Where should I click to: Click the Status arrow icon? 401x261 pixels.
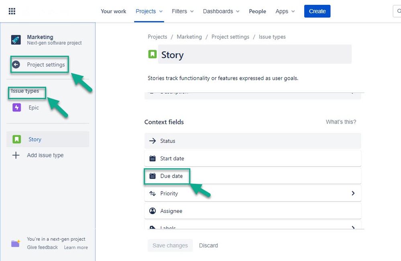click(x=153, y=141)
